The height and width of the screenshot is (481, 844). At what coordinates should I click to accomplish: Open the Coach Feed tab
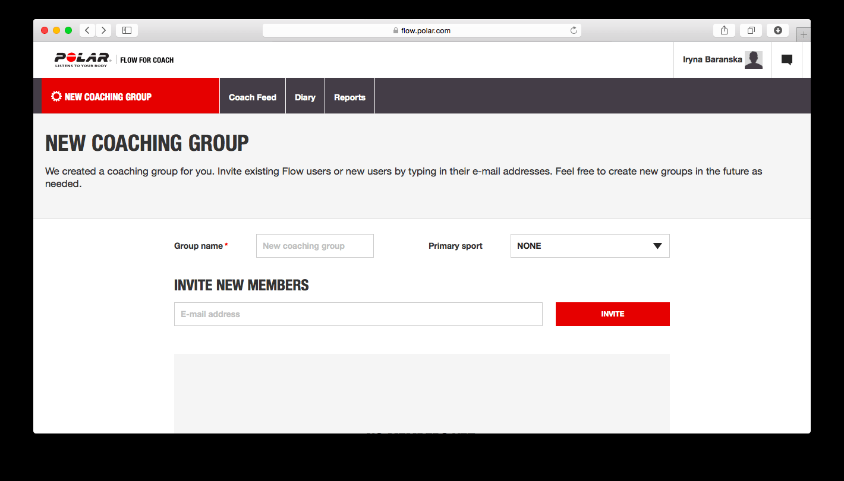coord(253,97)
